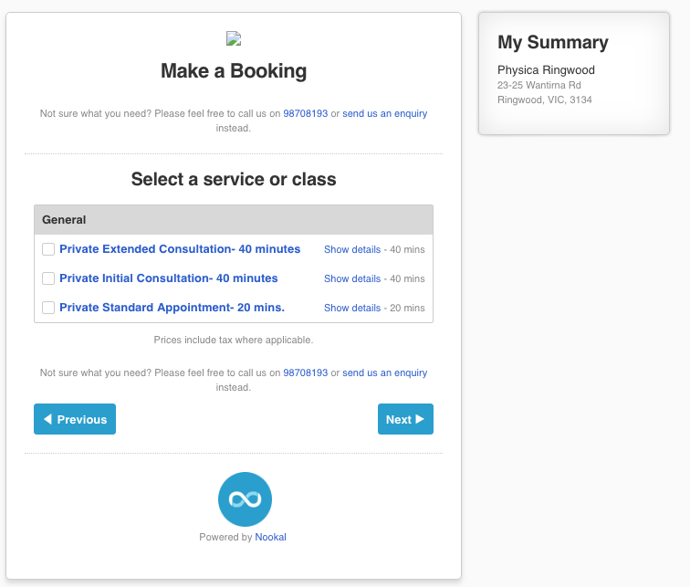This screenshot has width=690, height=587.
Task: Click Physica Ringwood in My Summary
Action: (x=546, y=70)
